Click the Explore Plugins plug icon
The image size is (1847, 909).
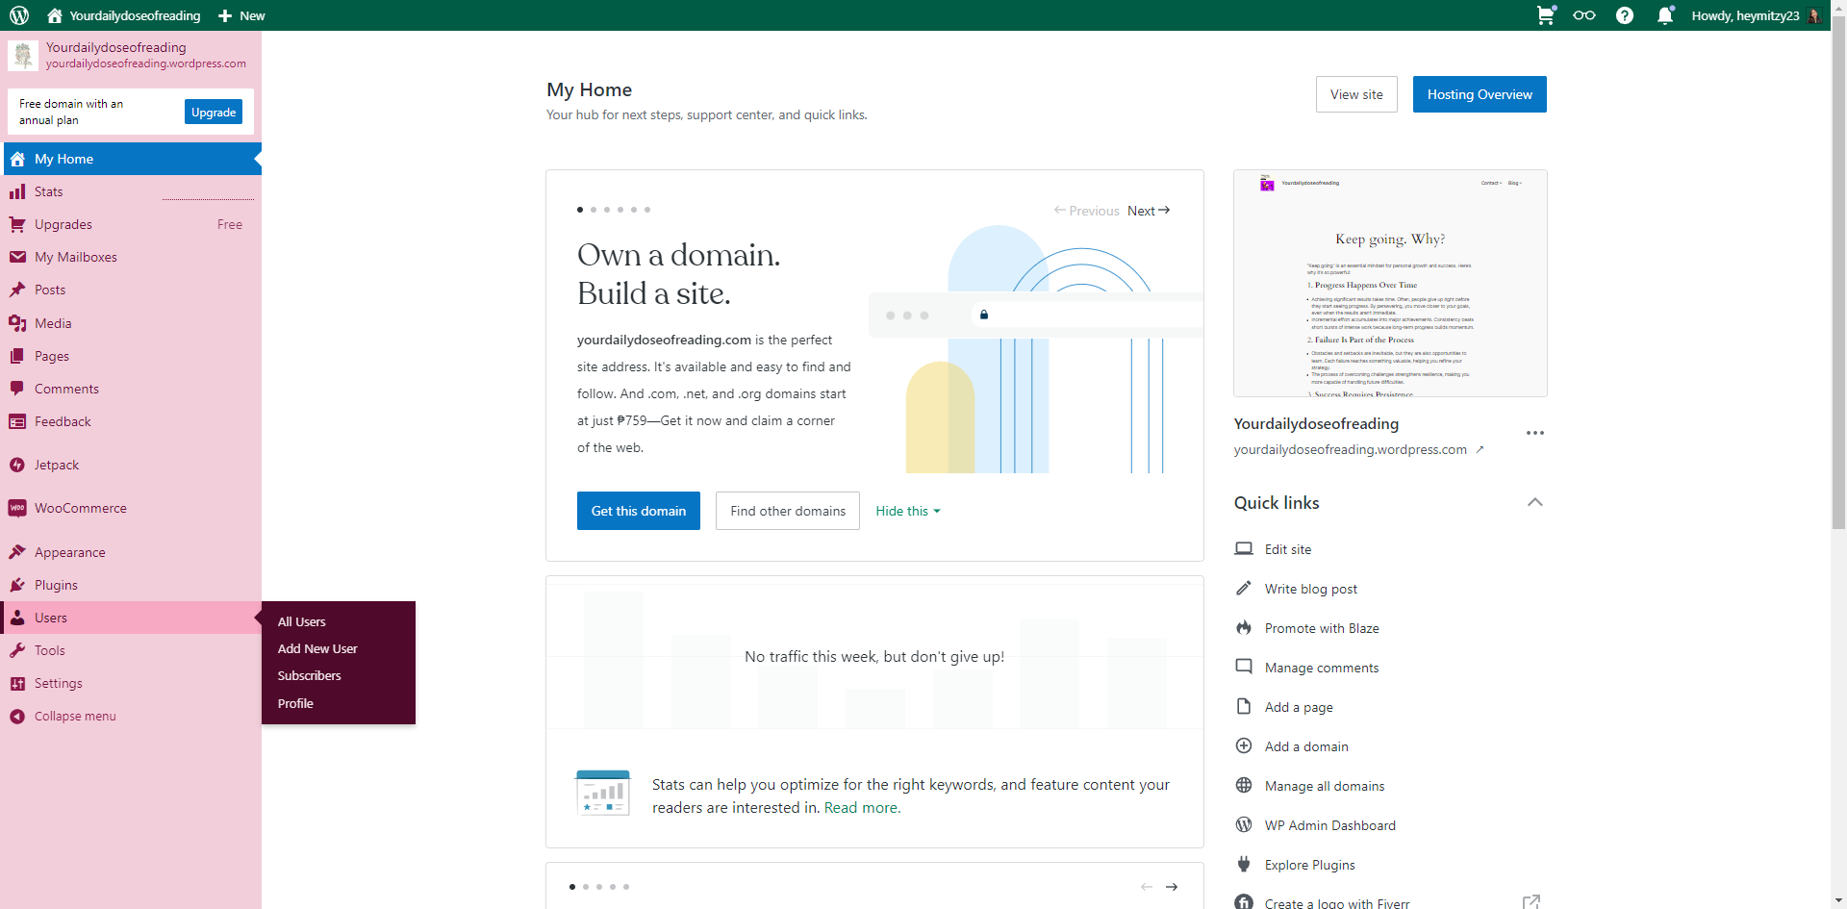pyautogui.click(x=1244, y=865)
